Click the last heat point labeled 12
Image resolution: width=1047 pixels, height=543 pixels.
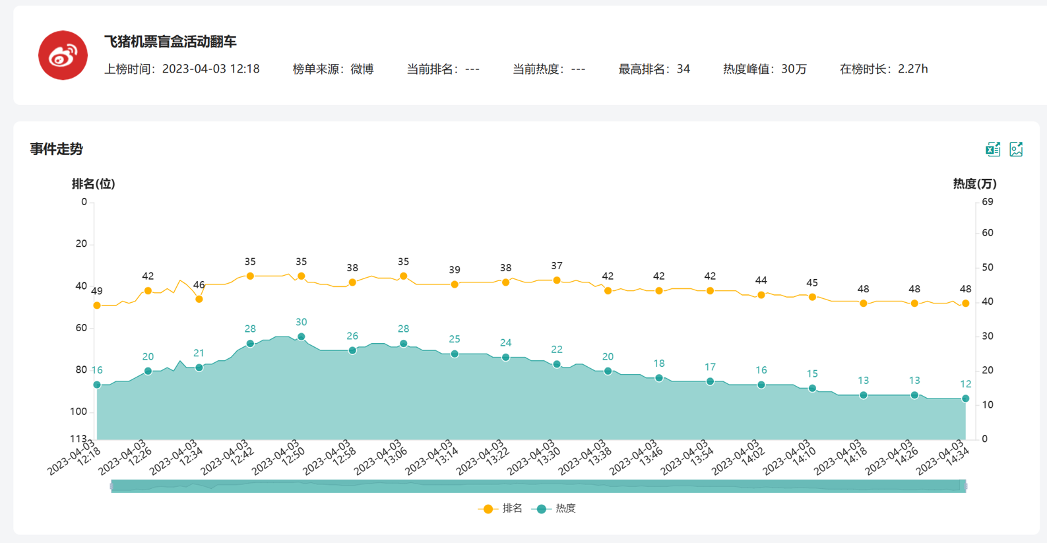[x=966, y=399]
